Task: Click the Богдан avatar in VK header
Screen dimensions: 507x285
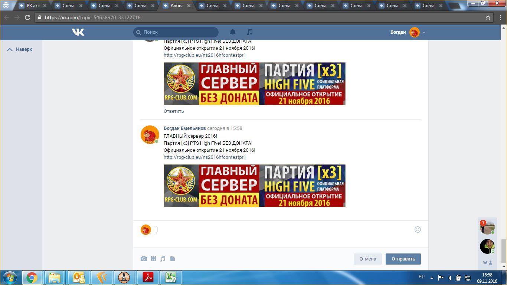Action: (x=415, y=32)
